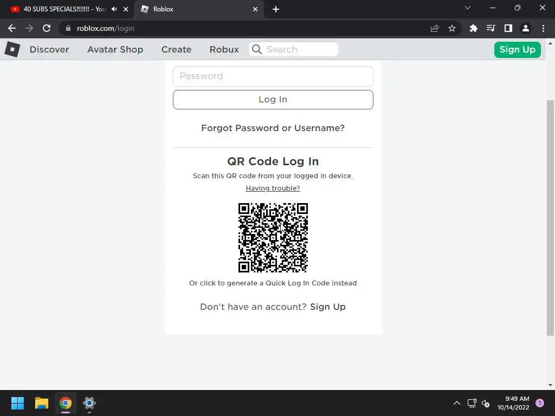Open the Settings gear taskbar icon
Image resolution: width=555 pixels, height=416 pixels.
click(89, 403)
